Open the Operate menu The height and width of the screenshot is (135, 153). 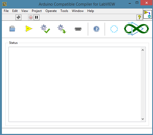[51, 11]
